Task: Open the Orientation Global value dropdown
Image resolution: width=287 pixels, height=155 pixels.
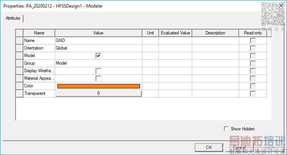Action: (98, 48)
